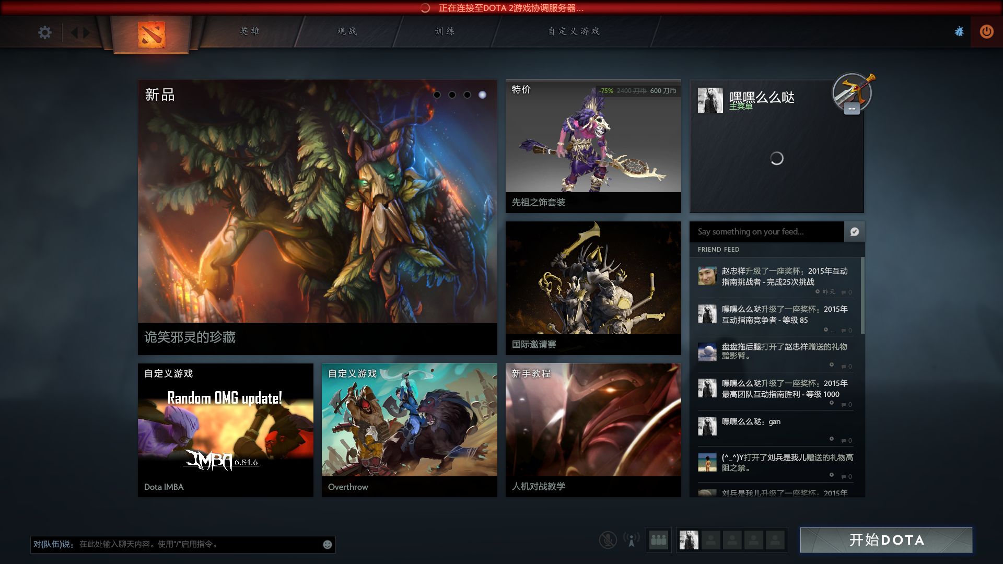
Task: Submit the feed post button
Action: tap(855, 232)
